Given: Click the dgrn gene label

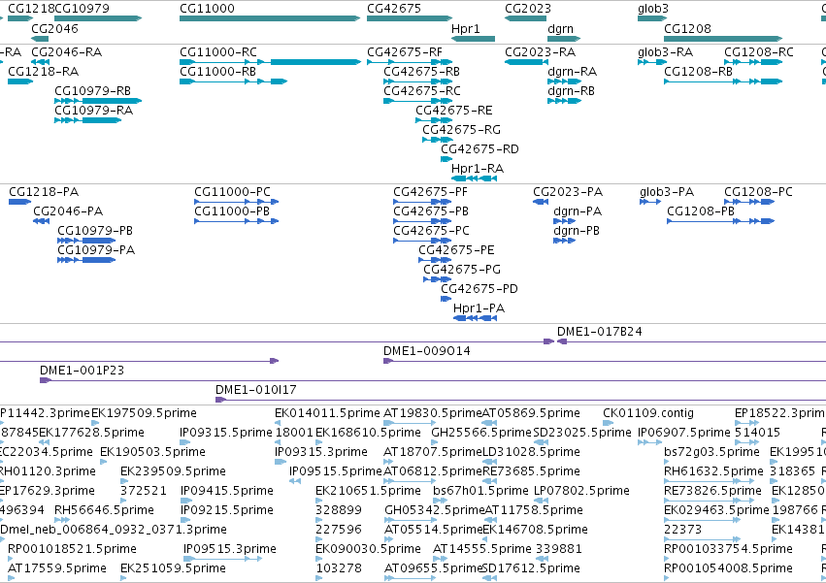Looking at the screenshot, I should tap(560, 28).
